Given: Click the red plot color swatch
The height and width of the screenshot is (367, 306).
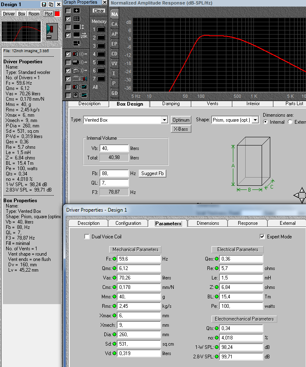Looking at the screenshot, I should click(58, 14).
